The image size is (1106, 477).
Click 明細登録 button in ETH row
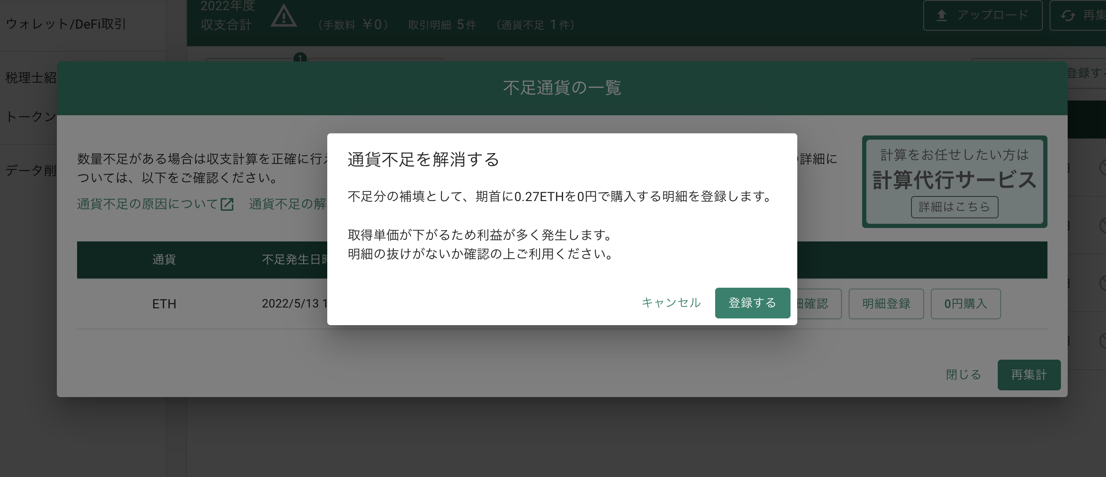[886, 304]
